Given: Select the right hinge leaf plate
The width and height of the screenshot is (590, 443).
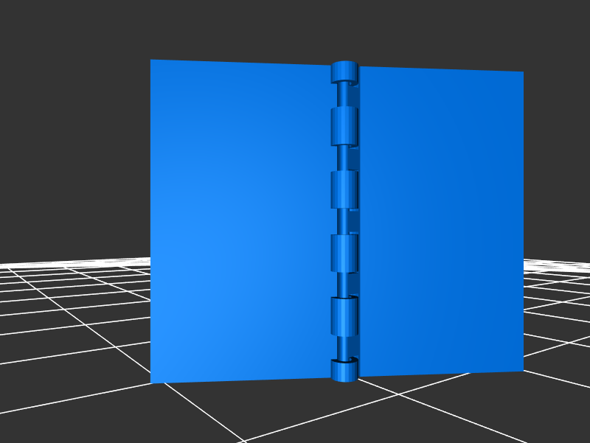Looking at the screenshot, I should click(441, 221).
